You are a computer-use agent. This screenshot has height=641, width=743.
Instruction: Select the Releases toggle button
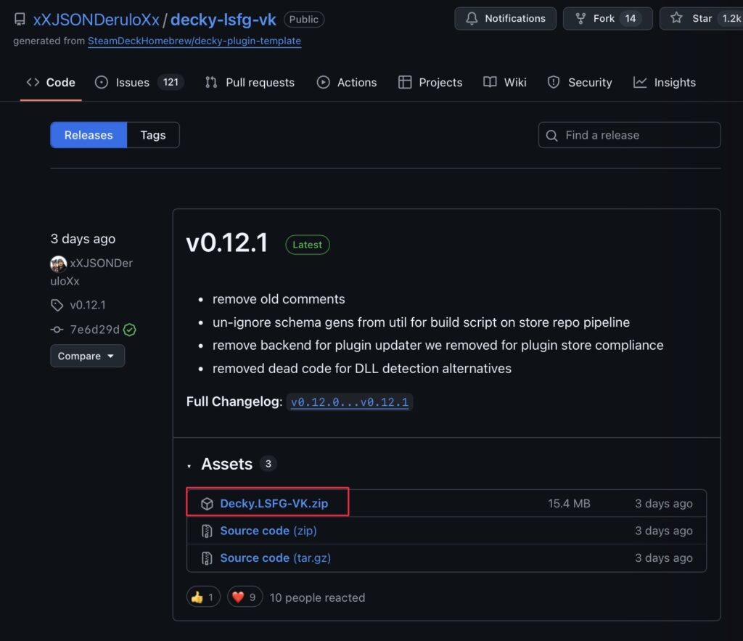pos(89,135)
